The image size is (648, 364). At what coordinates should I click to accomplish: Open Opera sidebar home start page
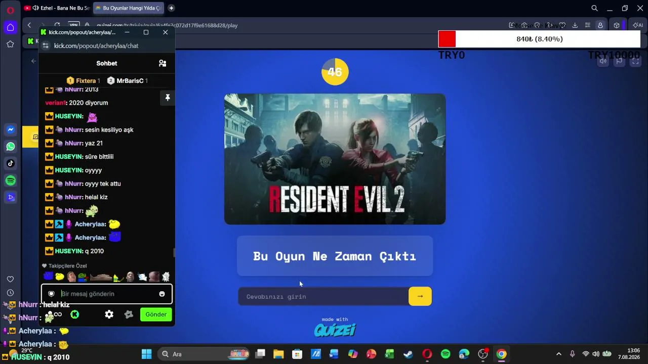pos(10,27)
